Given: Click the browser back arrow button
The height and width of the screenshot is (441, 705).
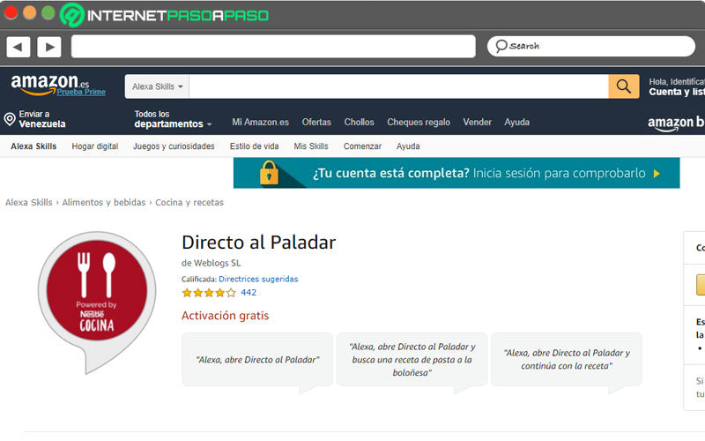Looking at the screenshot, I should 19,47.
